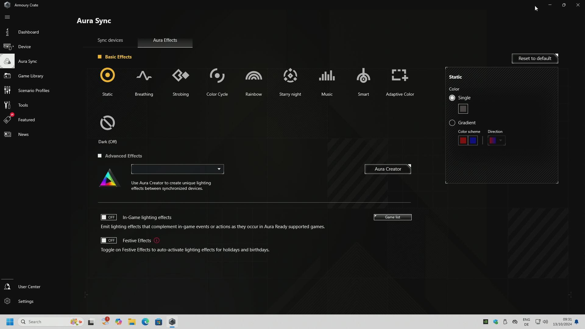Viewport: 585px width, 329px height.
Task: Select the Music effect icon
Action: pos(327,76)
